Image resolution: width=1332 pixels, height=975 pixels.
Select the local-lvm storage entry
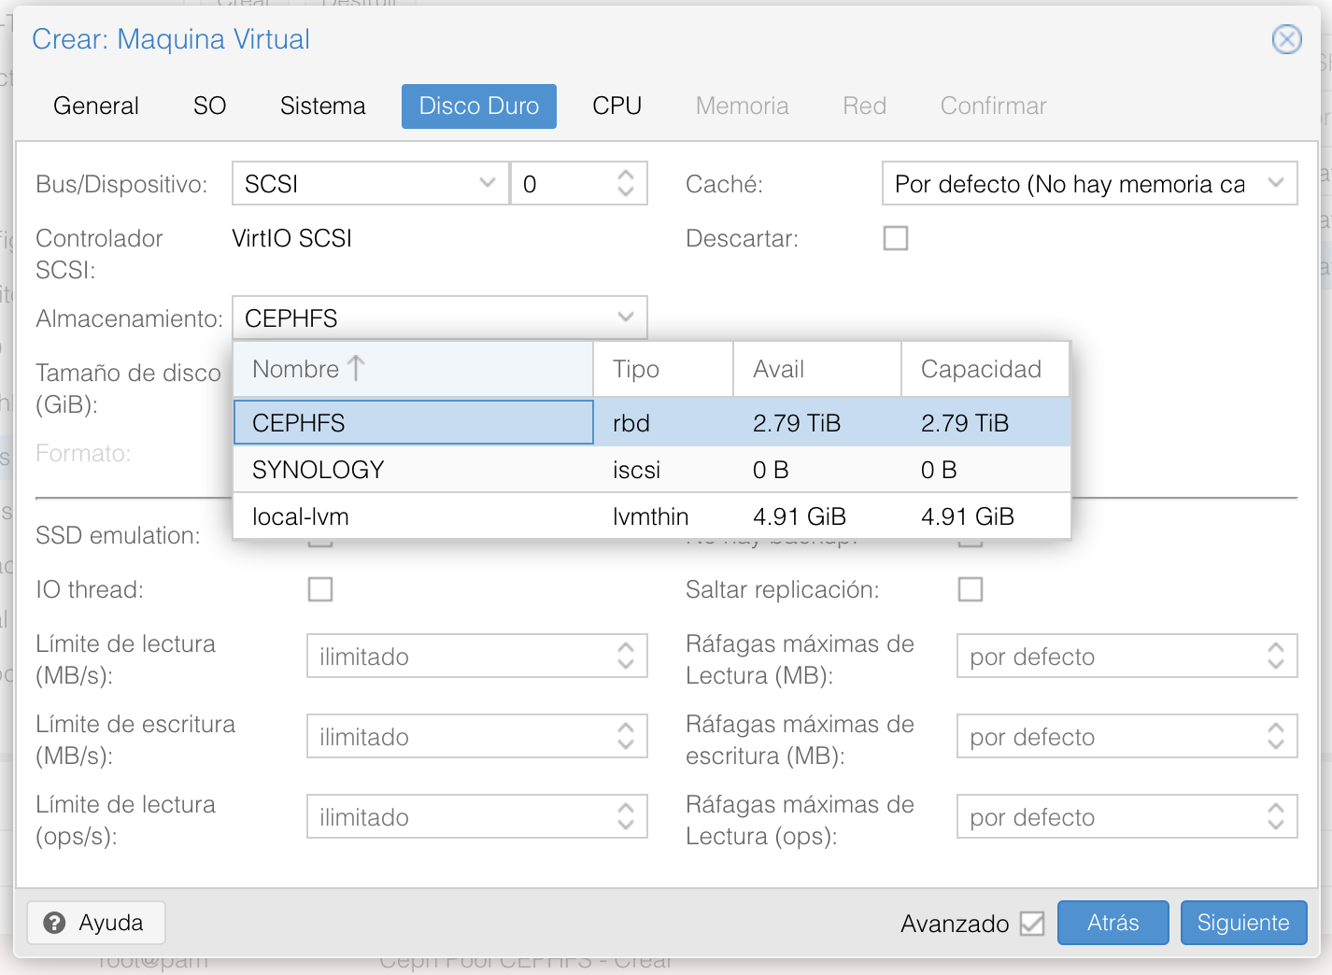pos(411,516)
